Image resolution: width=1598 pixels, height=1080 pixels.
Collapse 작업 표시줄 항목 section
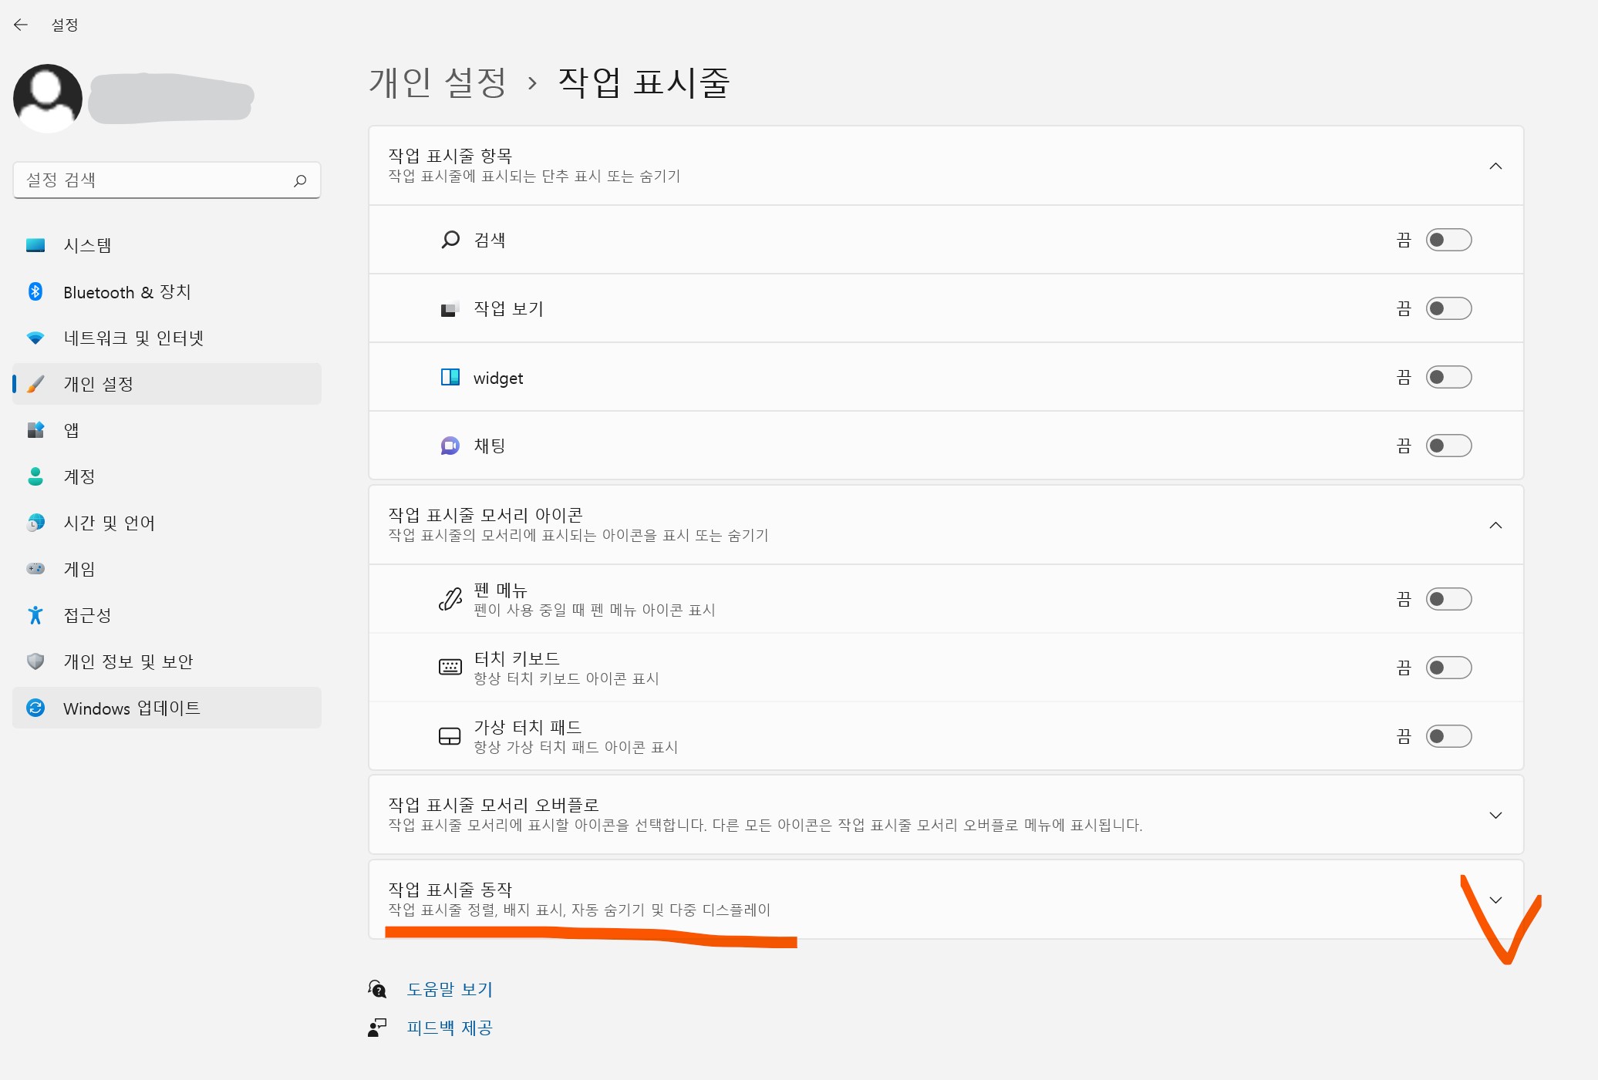point(1495,166)
